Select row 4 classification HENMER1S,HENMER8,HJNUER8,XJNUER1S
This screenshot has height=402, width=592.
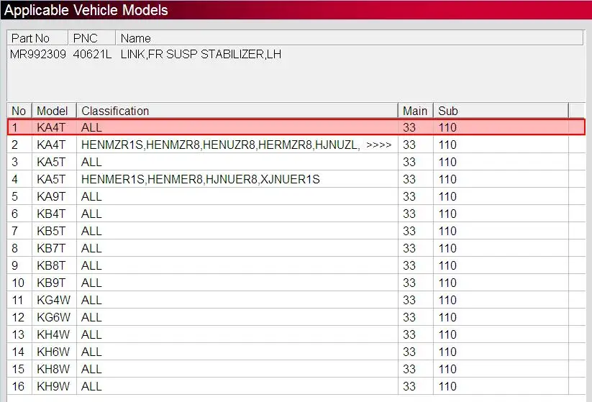(x=201, y=179)
